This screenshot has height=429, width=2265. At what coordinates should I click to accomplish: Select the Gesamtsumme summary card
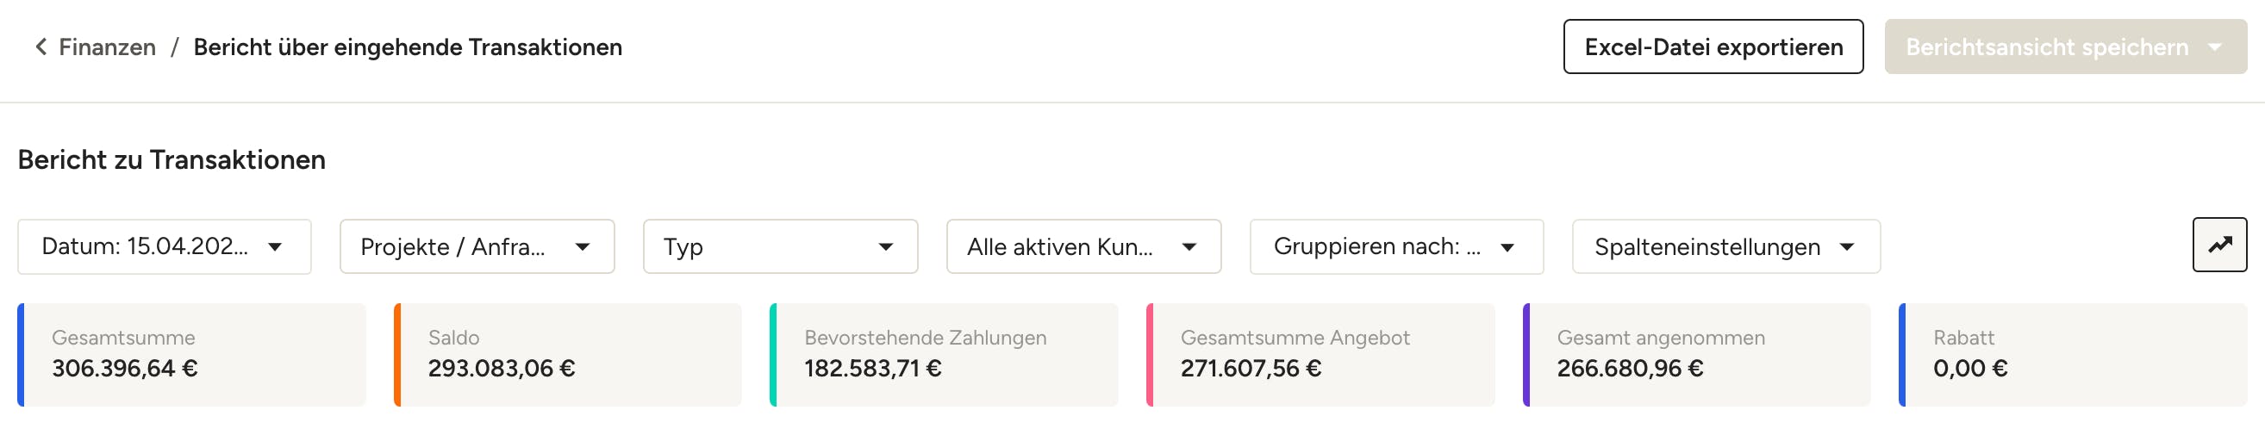pos(191,355)
